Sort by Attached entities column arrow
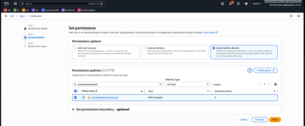The height and width of the screenshot is (126, 305). pyautogui.click(x=274, y=91)
